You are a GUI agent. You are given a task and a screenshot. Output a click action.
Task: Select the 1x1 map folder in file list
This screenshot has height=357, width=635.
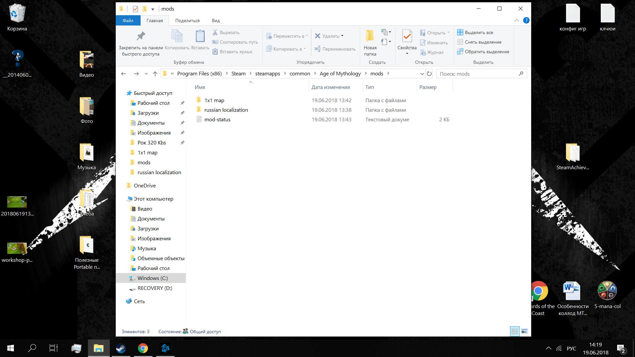tap(214, 100)
